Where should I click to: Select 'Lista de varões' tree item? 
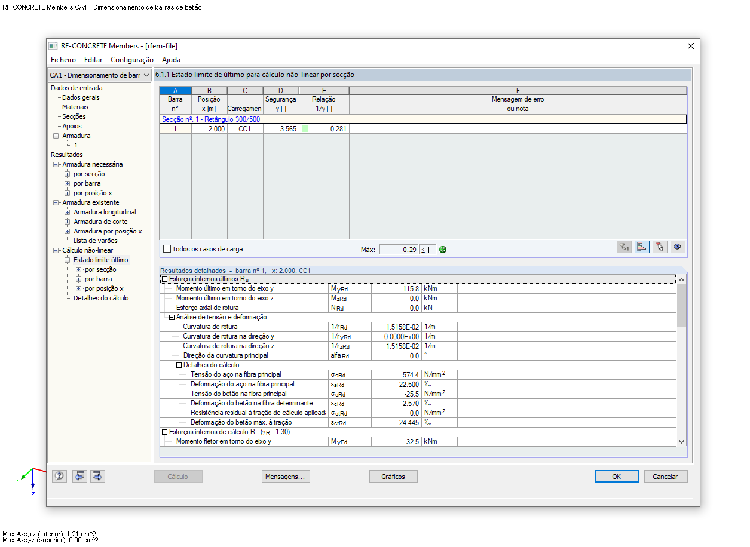click(x=96, y=241)
